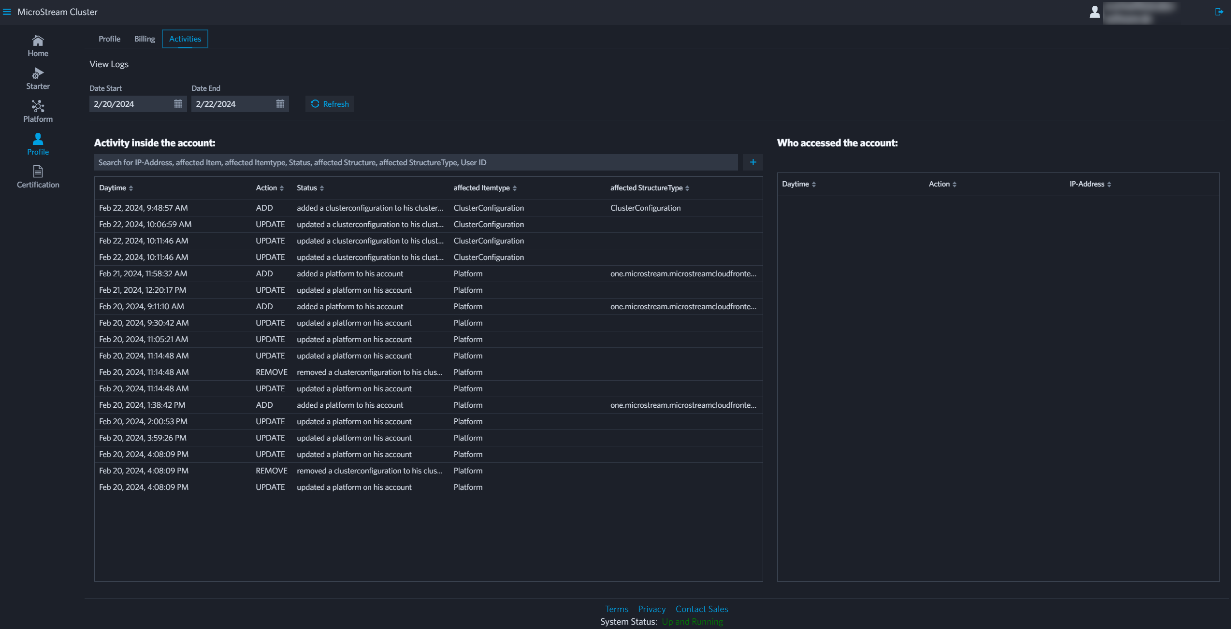Refresh the activity logs

coord(330,104)
